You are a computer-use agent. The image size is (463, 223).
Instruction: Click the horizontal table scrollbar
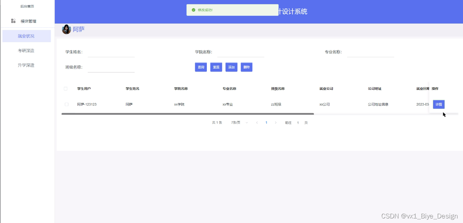tap(187, 114)
